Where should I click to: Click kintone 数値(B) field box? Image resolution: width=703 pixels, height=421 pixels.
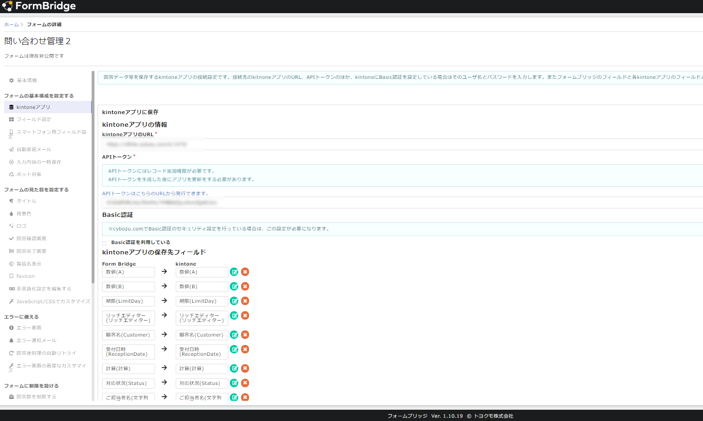pos(202,287)
